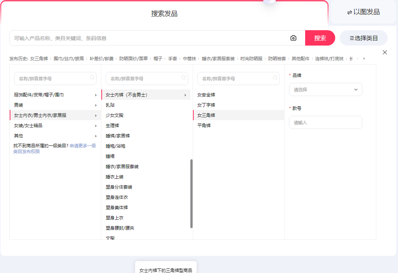This screenshot has width=398, height=273.
Task: Select the 睡裤/家居裤 subcategory
Action: [x=146, y=136]
